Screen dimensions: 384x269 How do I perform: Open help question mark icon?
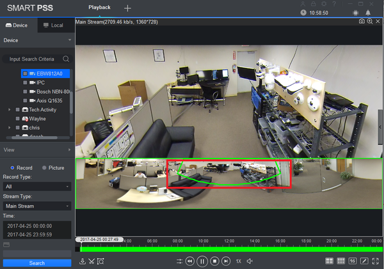click(x=334, y=4)
